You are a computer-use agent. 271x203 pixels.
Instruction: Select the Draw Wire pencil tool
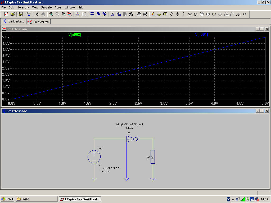tap(153, 14)
